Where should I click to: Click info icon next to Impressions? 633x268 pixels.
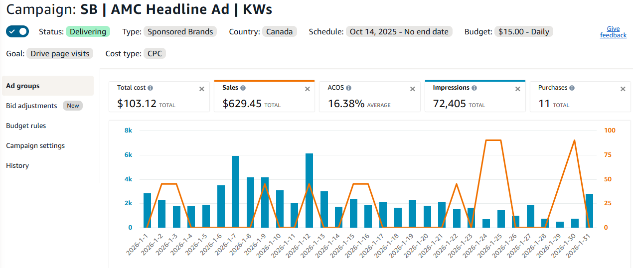(x=475, y=88)
